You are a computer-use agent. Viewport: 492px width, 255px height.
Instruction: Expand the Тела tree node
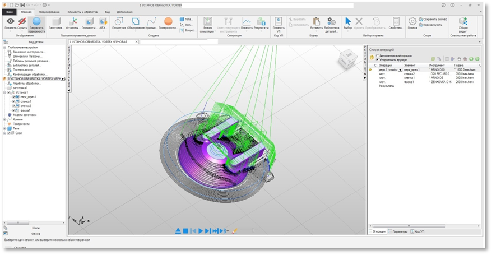(4, 128)
